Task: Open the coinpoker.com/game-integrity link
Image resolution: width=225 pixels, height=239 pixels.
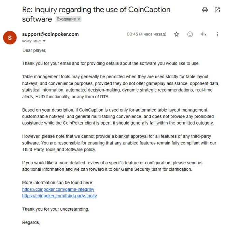Action: click(x=58, y=189)
